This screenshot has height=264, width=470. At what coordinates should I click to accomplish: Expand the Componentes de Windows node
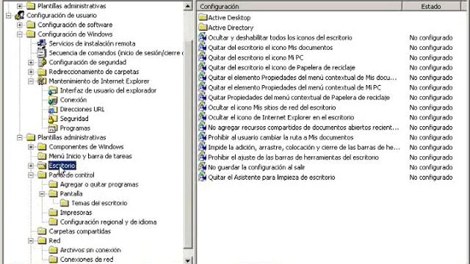pos(31,147)
